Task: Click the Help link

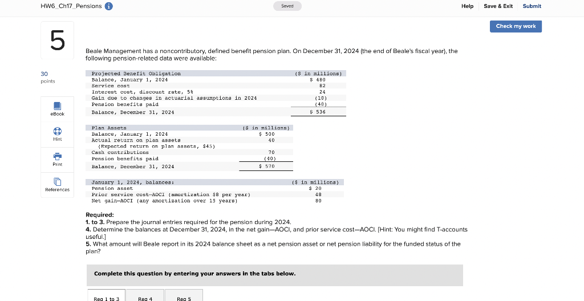Action: 467,6
